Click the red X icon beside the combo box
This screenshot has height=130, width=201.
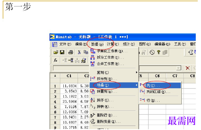188,68
